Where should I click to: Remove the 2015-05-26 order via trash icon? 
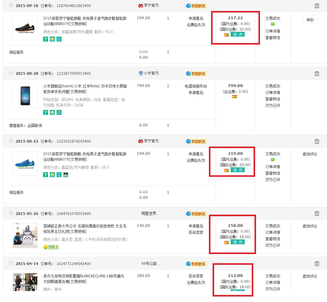click(x=317, y=213)
